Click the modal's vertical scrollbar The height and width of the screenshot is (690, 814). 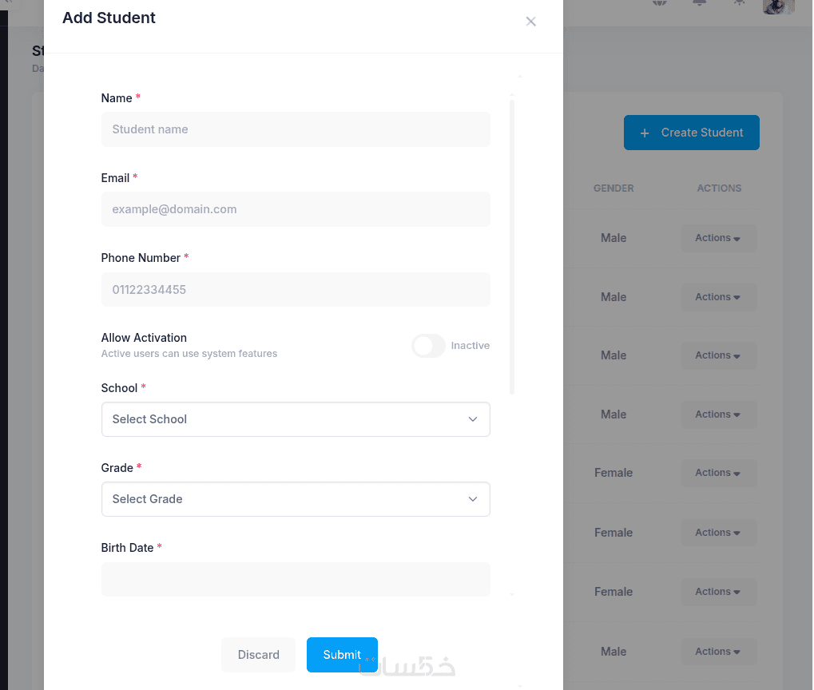coord(512,240)
